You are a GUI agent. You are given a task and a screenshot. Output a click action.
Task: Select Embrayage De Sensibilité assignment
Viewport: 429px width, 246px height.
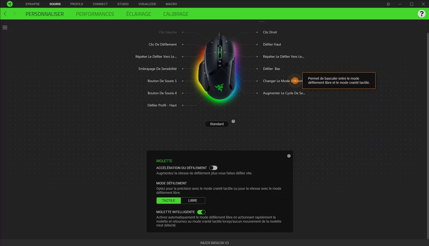(x=158, y=69)
